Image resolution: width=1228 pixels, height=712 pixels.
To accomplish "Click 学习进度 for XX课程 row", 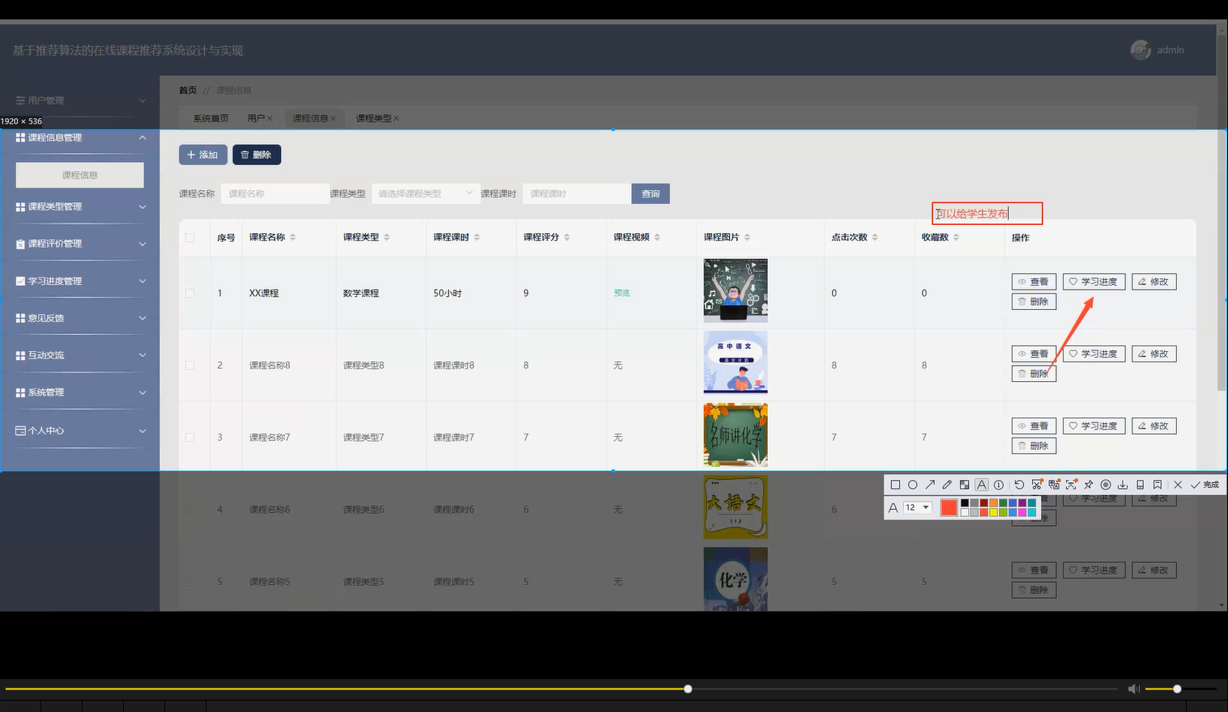I will [x=1094, y=282].
